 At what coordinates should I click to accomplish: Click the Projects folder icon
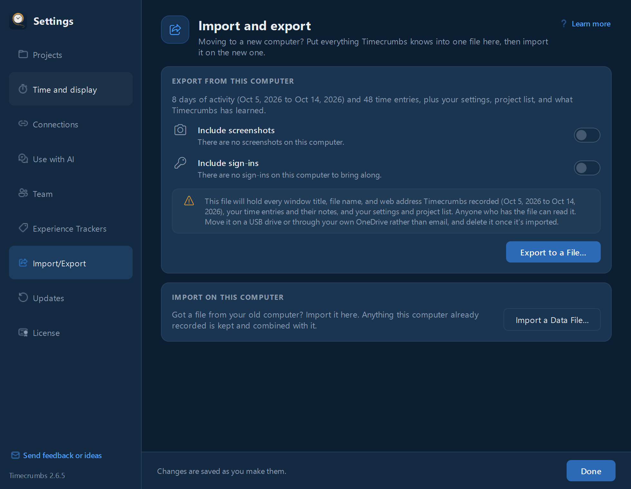pos(23,54)
